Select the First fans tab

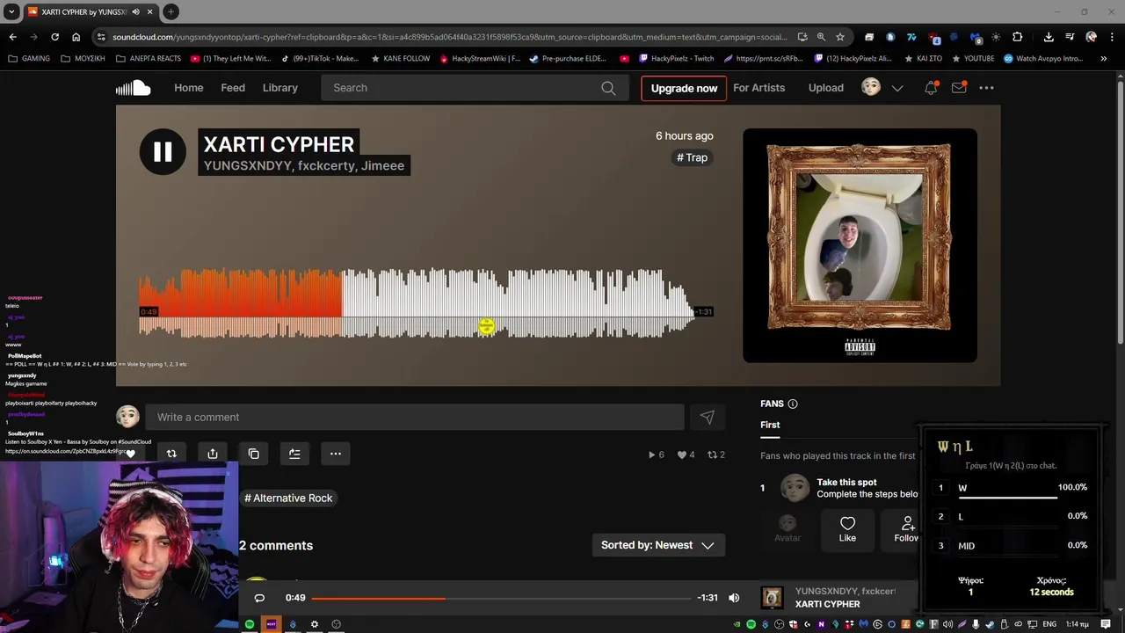click(770, 425)
